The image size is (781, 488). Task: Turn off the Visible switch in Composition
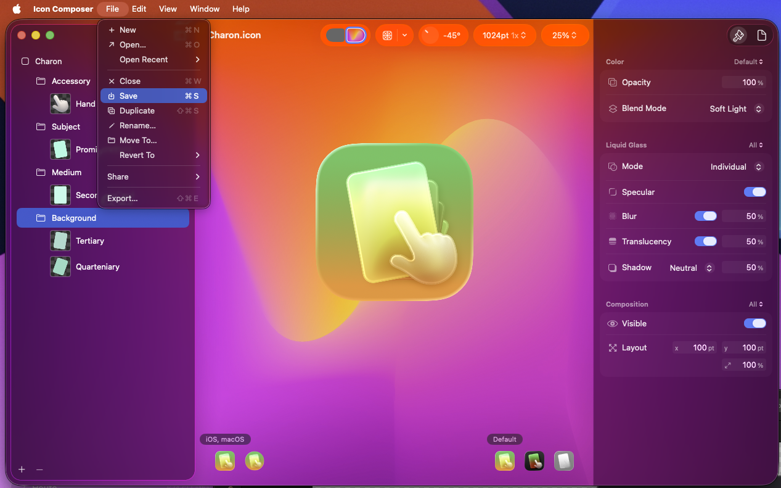[x=754, y=323]
